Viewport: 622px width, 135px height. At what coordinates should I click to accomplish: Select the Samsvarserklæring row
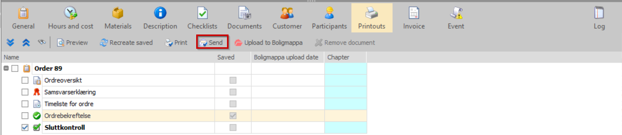click(x=184, y=92)
